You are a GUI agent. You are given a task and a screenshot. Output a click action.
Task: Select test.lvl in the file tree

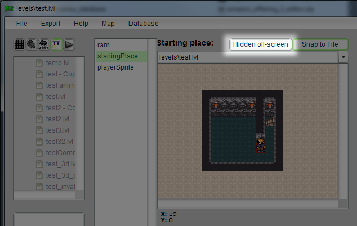55,97
